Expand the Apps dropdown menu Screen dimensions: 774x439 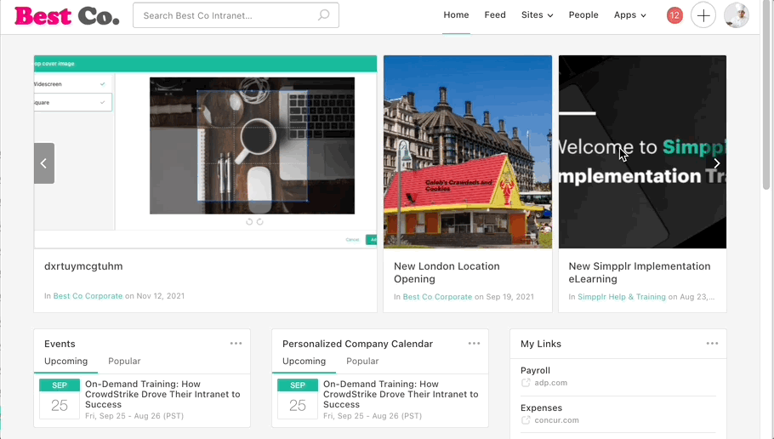(630, 15)
